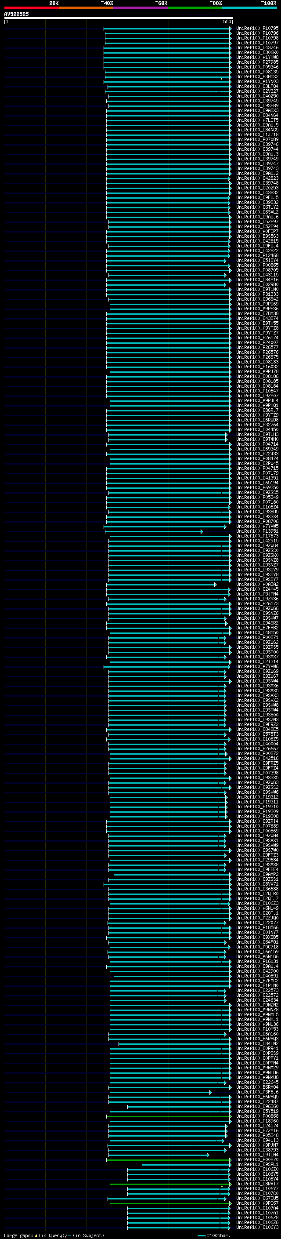Select hit label UniRef100_Q9TLH4
Screen dimensions: 281x1239
tap(257, 1154)
